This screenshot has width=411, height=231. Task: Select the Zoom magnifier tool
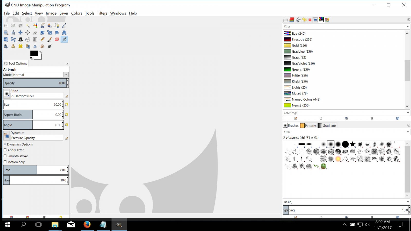(6, 33)
